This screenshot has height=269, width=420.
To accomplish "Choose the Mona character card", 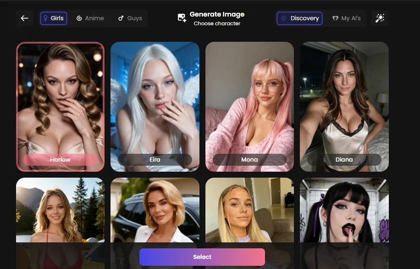I will [249, 106].
